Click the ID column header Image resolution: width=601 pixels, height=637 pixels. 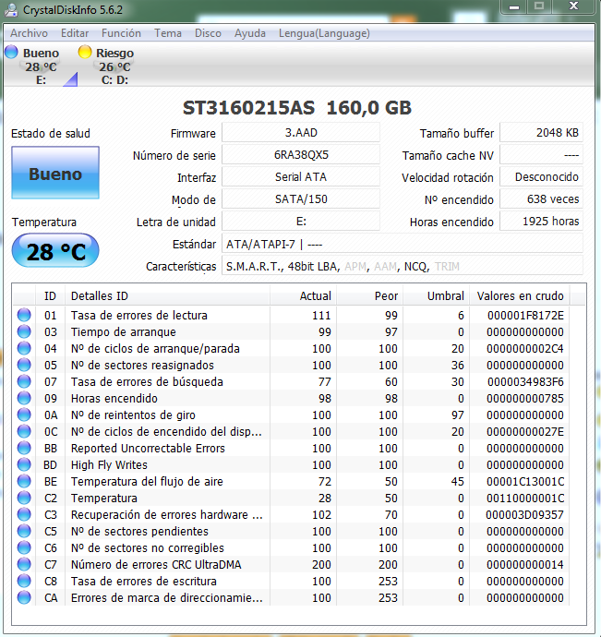[x=50, y=295]
